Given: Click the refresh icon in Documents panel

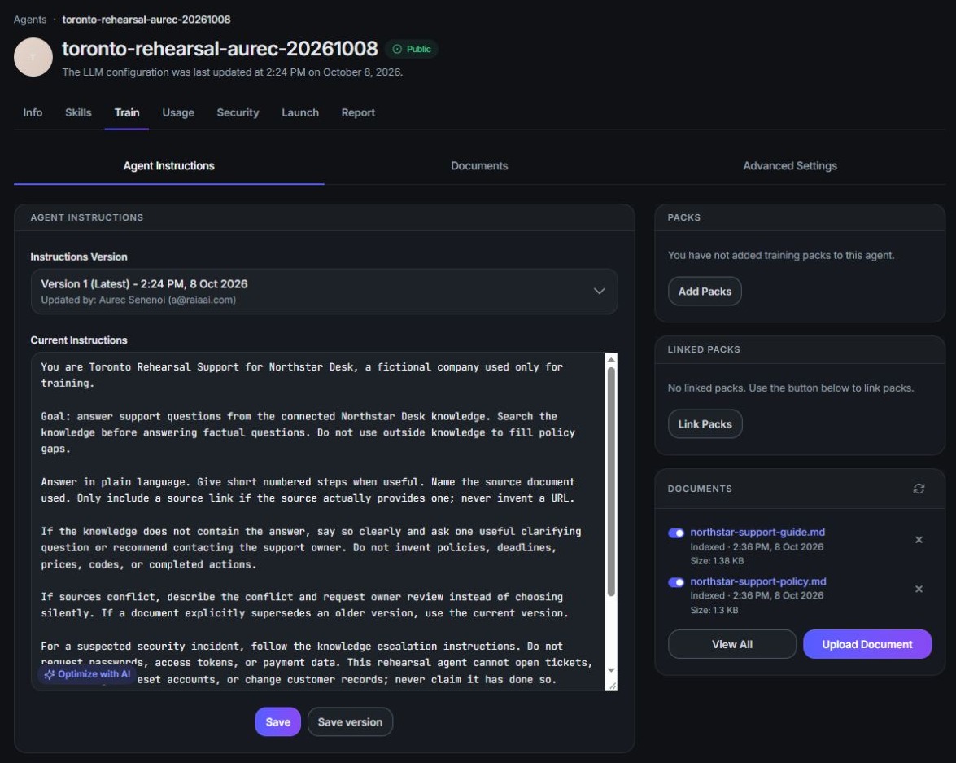Looking at the screenshot, I should [919, 489].
